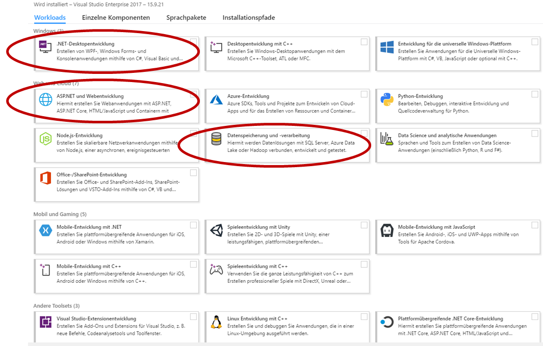This screenshot has height=346, width=543.
Task: Click the .NET-Desktopentwicklung workload icon
Action: pos(45,47)
